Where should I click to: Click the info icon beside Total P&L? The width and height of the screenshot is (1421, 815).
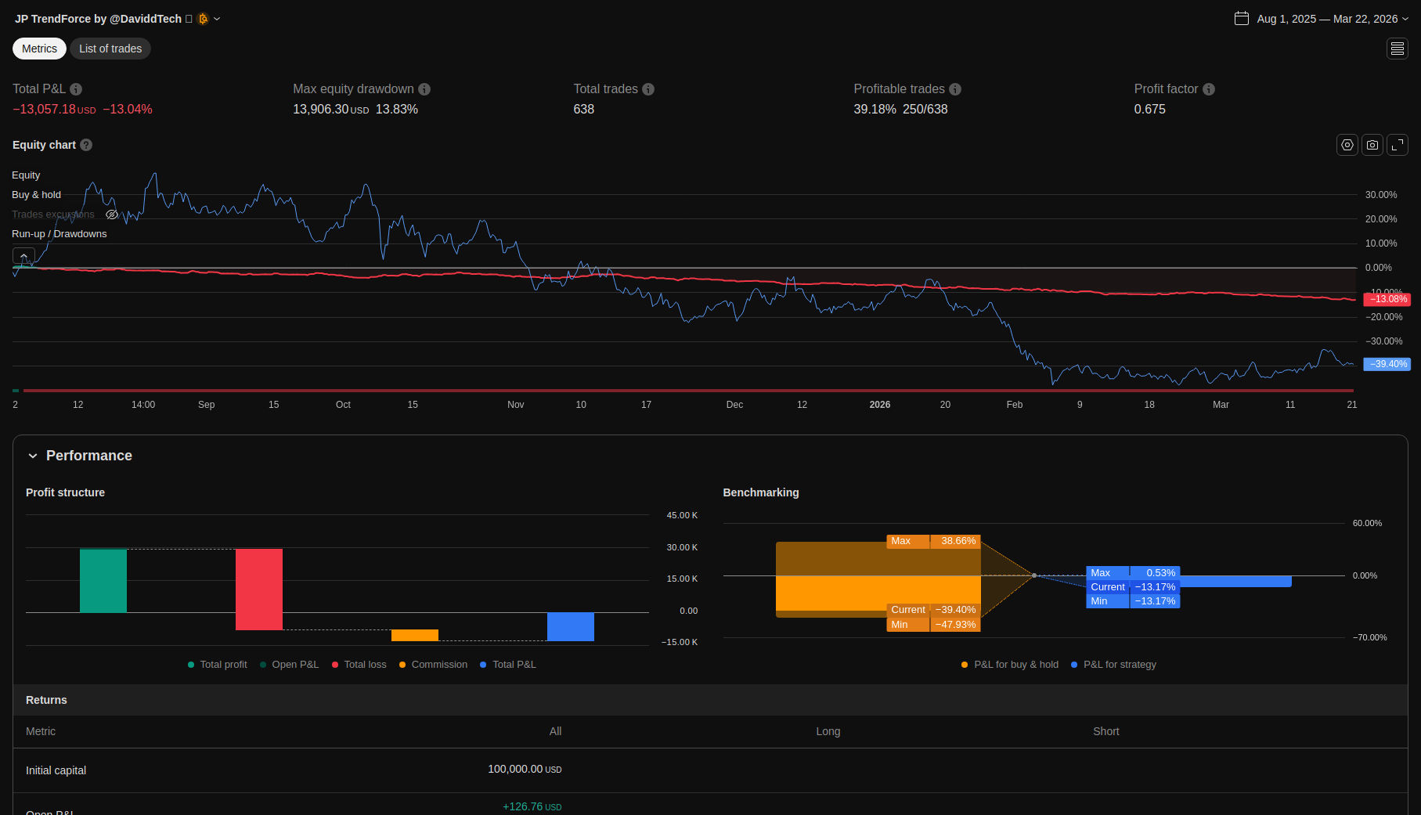coord(76,89)
